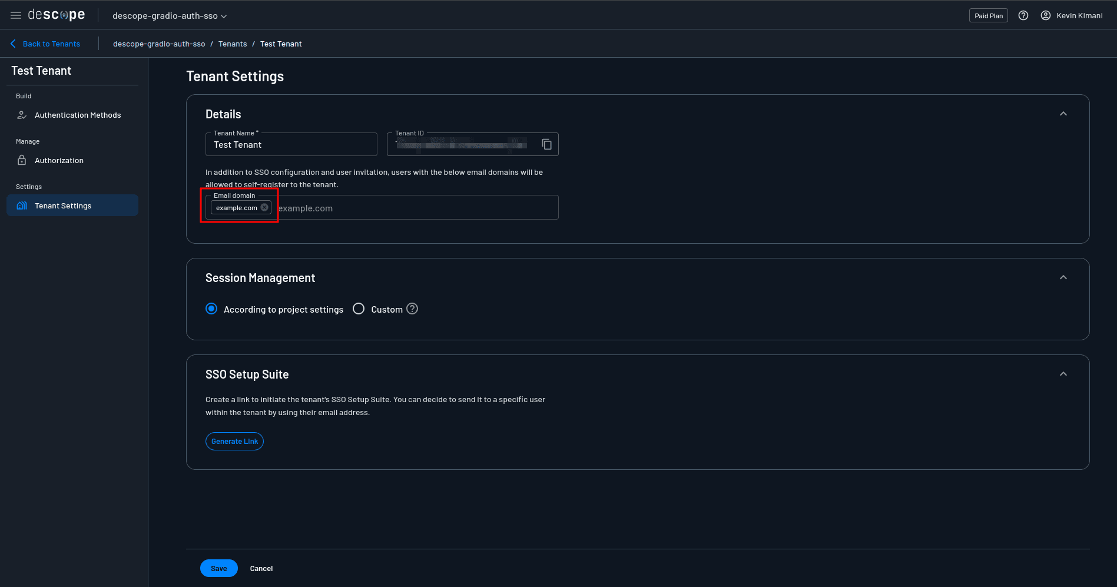This screenshot has height=587, width=1117.
Task: Open the Custom session tooltip icon
Action: pyautogui.click(x=412, y=309)
